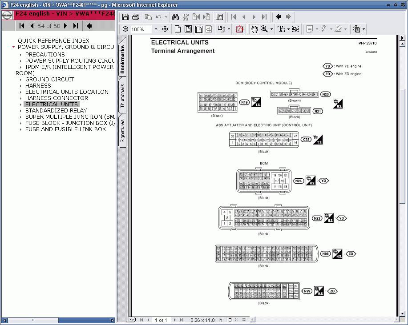This screenshot has width=408, height=325.
Task: Jump to last section in left navigation
Action: [x=76, y=26]
